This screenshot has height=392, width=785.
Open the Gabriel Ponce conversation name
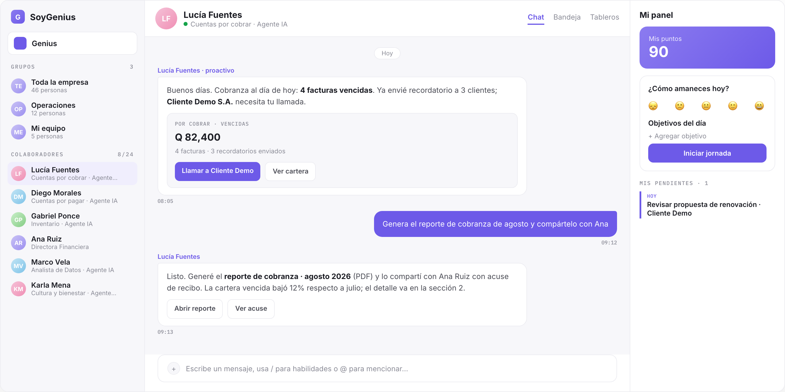click(55, 216)
